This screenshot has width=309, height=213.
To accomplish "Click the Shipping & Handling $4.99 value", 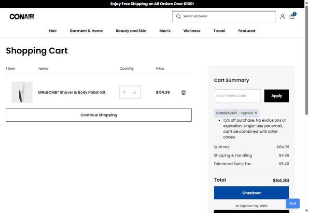I will click(x=284, y=156).
